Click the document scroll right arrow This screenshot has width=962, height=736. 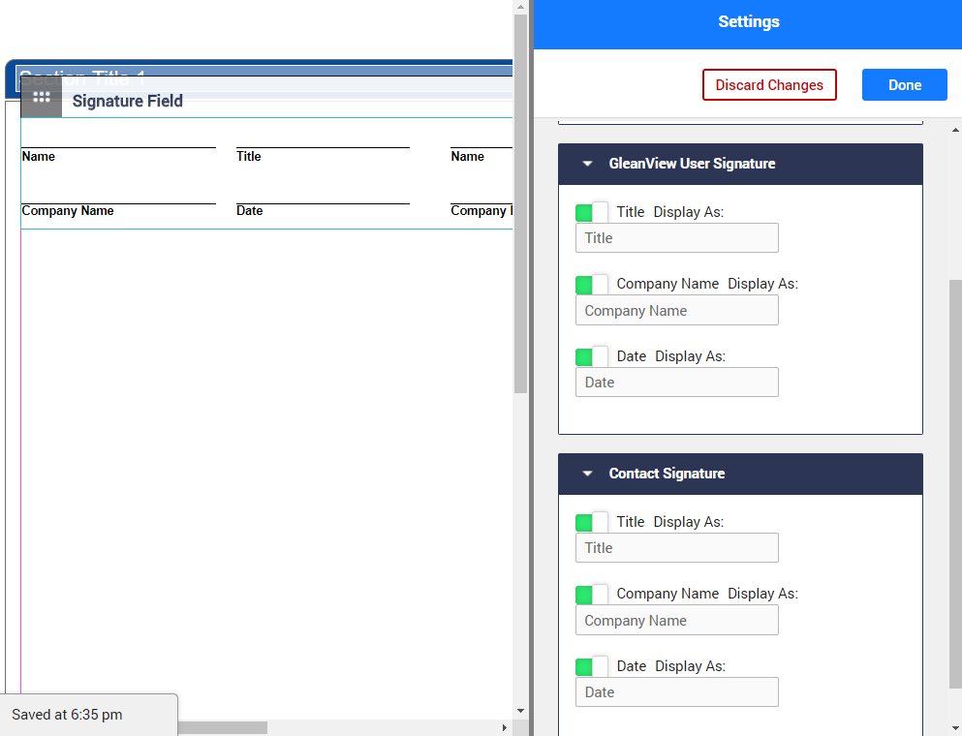[x=504, y=727]
